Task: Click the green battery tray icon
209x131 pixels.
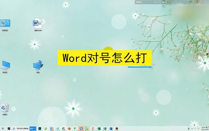Action: (189, 129)
